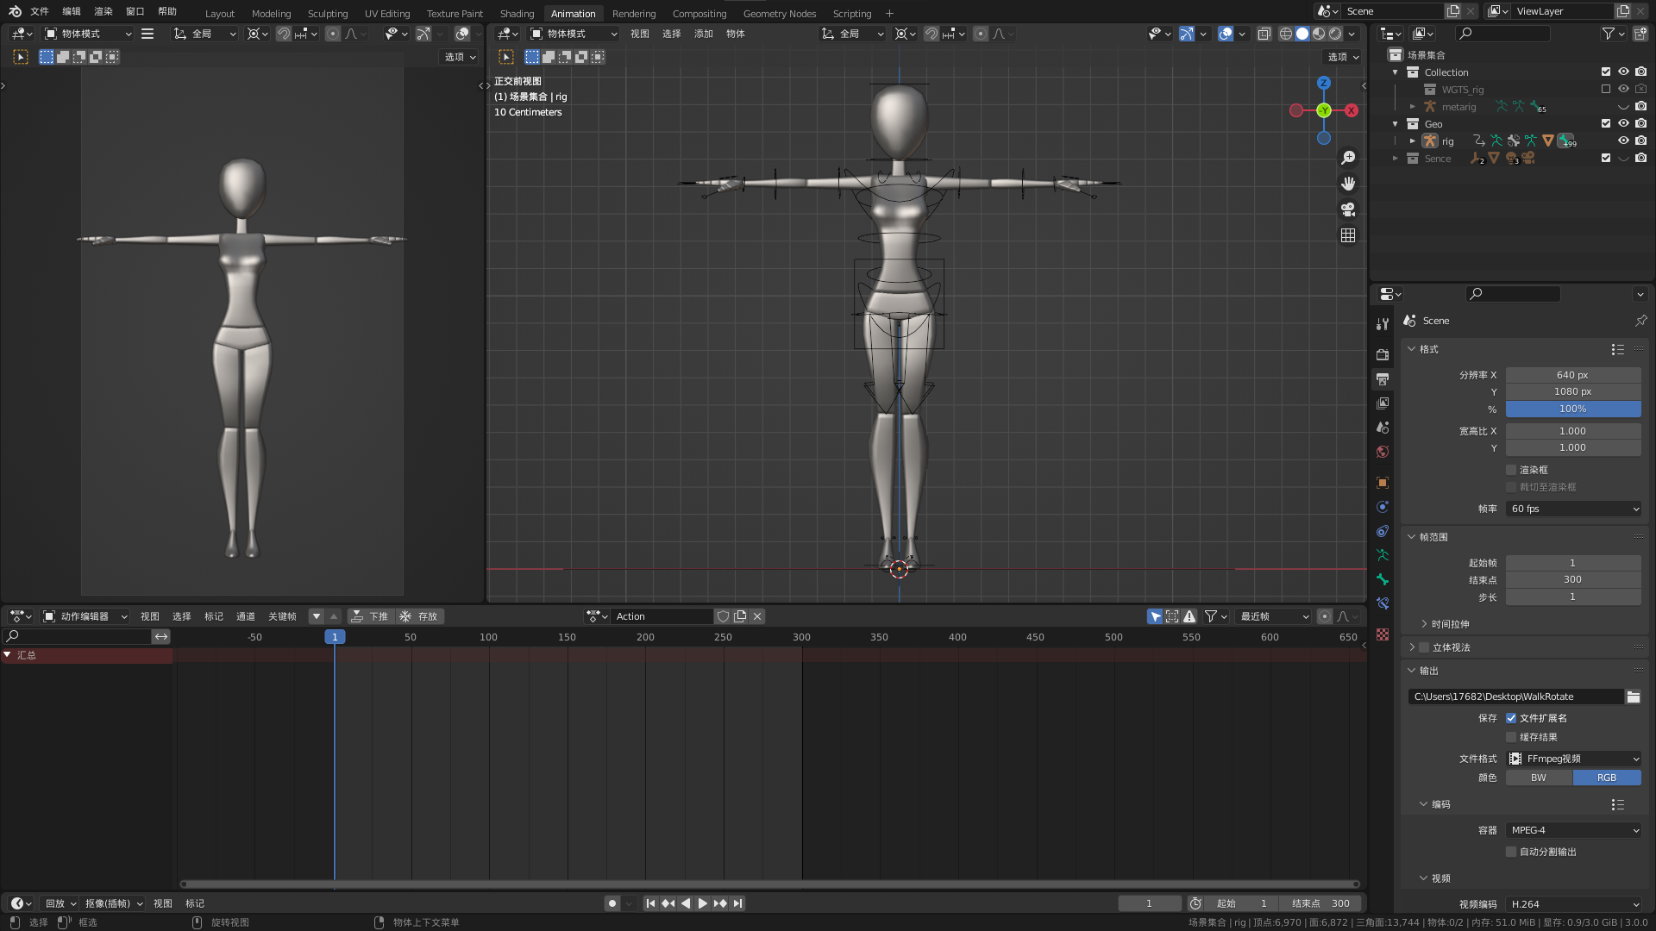Toggle camera view icon in viewport
The image size is (1656, 931).
coord(1348,209)
